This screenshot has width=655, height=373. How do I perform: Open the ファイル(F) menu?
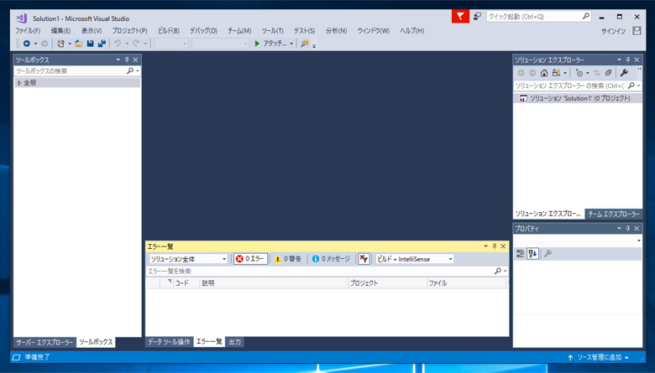(x=28, y=31)
